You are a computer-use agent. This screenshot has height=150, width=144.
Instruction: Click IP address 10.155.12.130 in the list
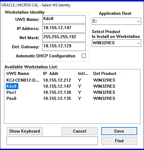pyautogui.click(x=57, y=92)
